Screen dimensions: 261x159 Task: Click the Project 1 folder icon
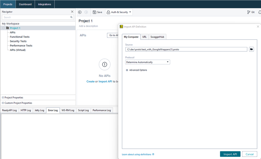8,28
